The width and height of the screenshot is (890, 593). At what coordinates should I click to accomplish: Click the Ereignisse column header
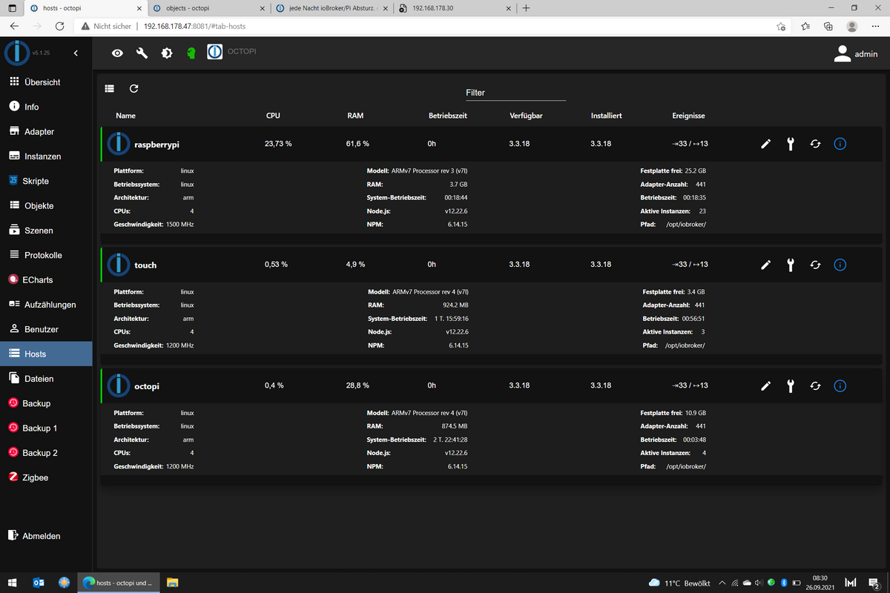[x=688, y=116]
